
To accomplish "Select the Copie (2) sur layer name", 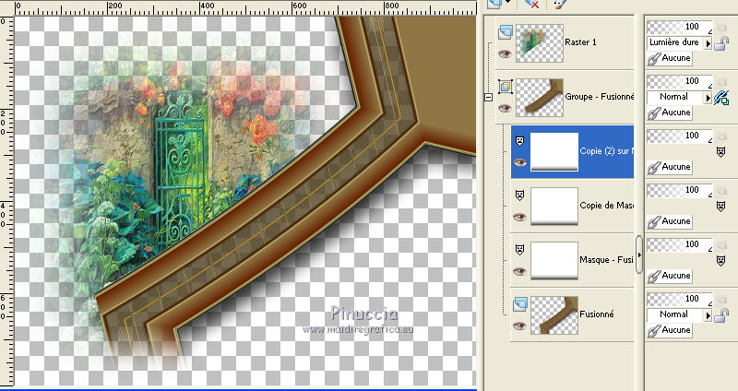I will point(607,151).
